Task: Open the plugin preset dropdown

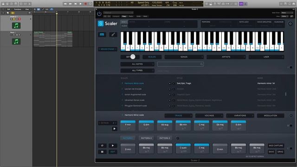Action: pyautogui.click(x=118, y=13)
